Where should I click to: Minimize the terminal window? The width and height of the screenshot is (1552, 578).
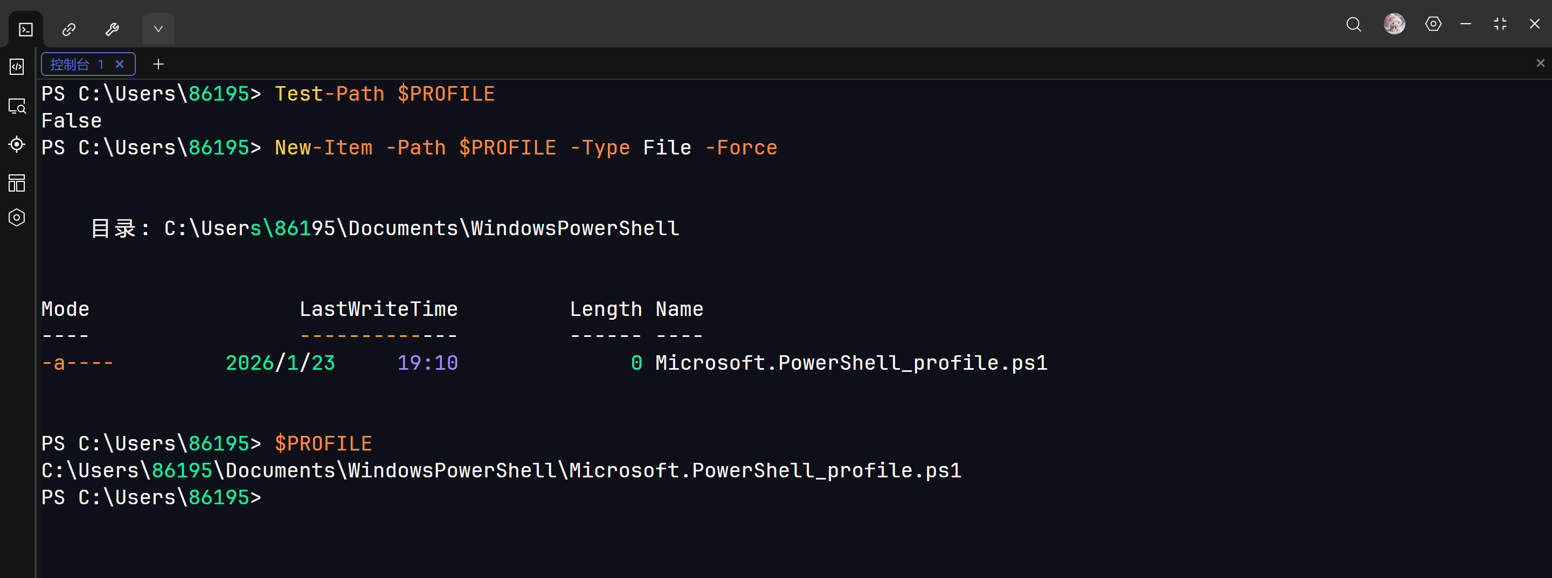(1466, 24)
